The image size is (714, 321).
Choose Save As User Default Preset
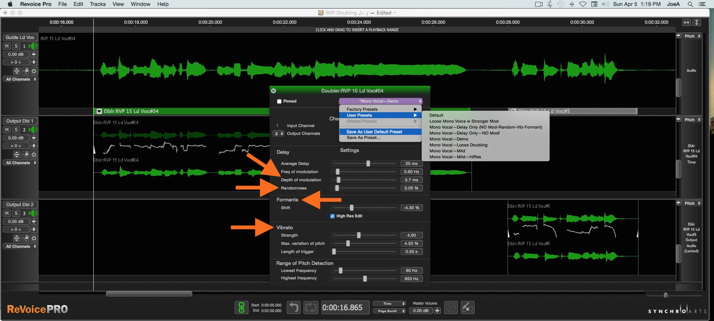tap(380, 132)
